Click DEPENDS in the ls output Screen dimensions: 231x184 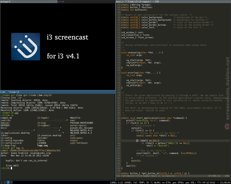(x=5, y=125)
